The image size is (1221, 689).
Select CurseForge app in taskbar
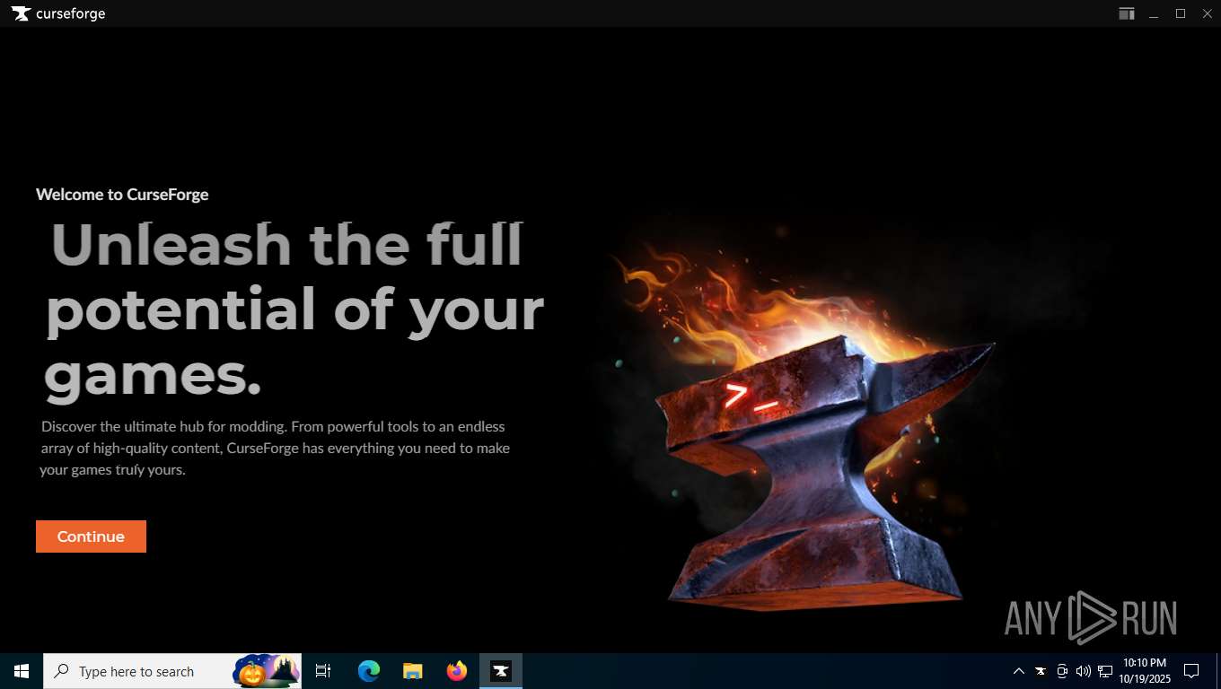point(501,671)
